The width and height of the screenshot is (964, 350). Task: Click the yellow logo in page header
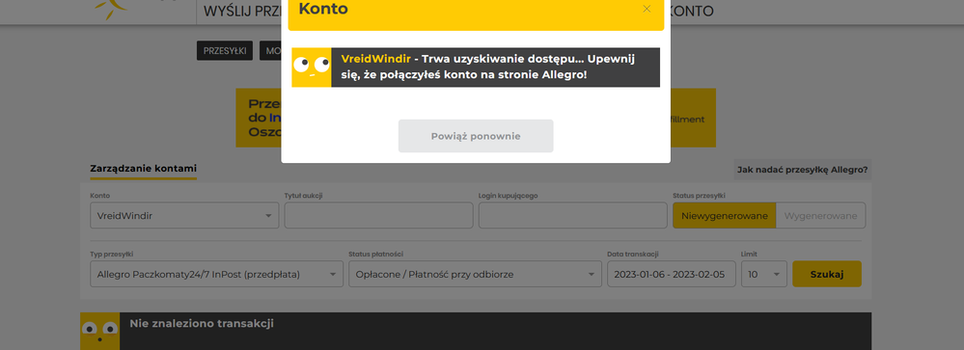(111, 9)
